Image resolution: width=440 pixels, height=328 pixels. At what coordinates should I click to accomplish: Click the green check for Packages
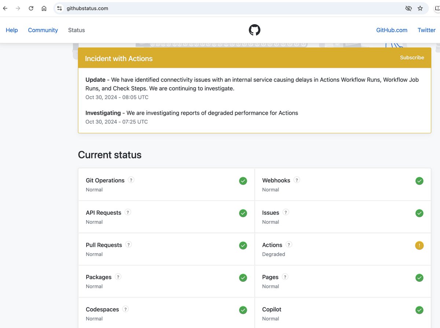coord(243,278)
